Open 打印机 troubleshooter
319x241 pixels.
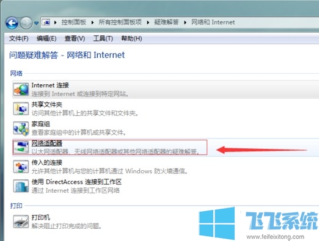40,217
